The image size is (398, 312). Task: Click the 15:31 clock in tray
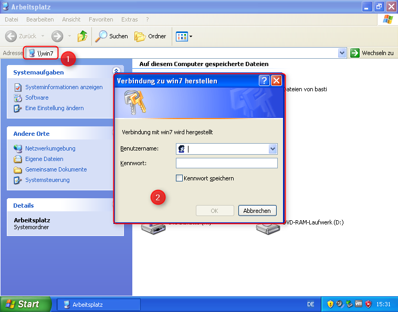[x=383, y=304]
